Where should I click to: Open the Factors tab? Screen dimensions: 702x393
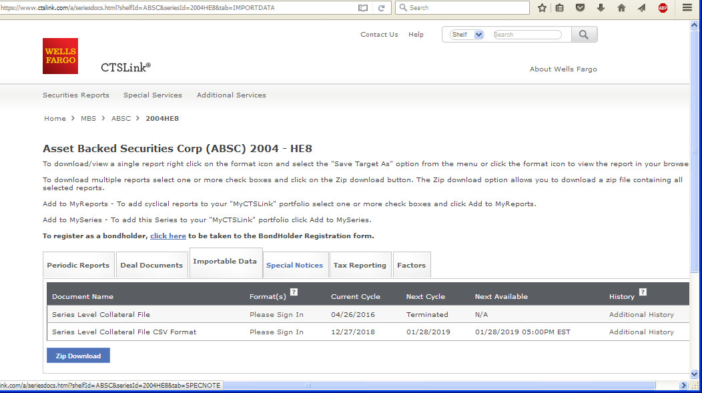pos(411,264)
